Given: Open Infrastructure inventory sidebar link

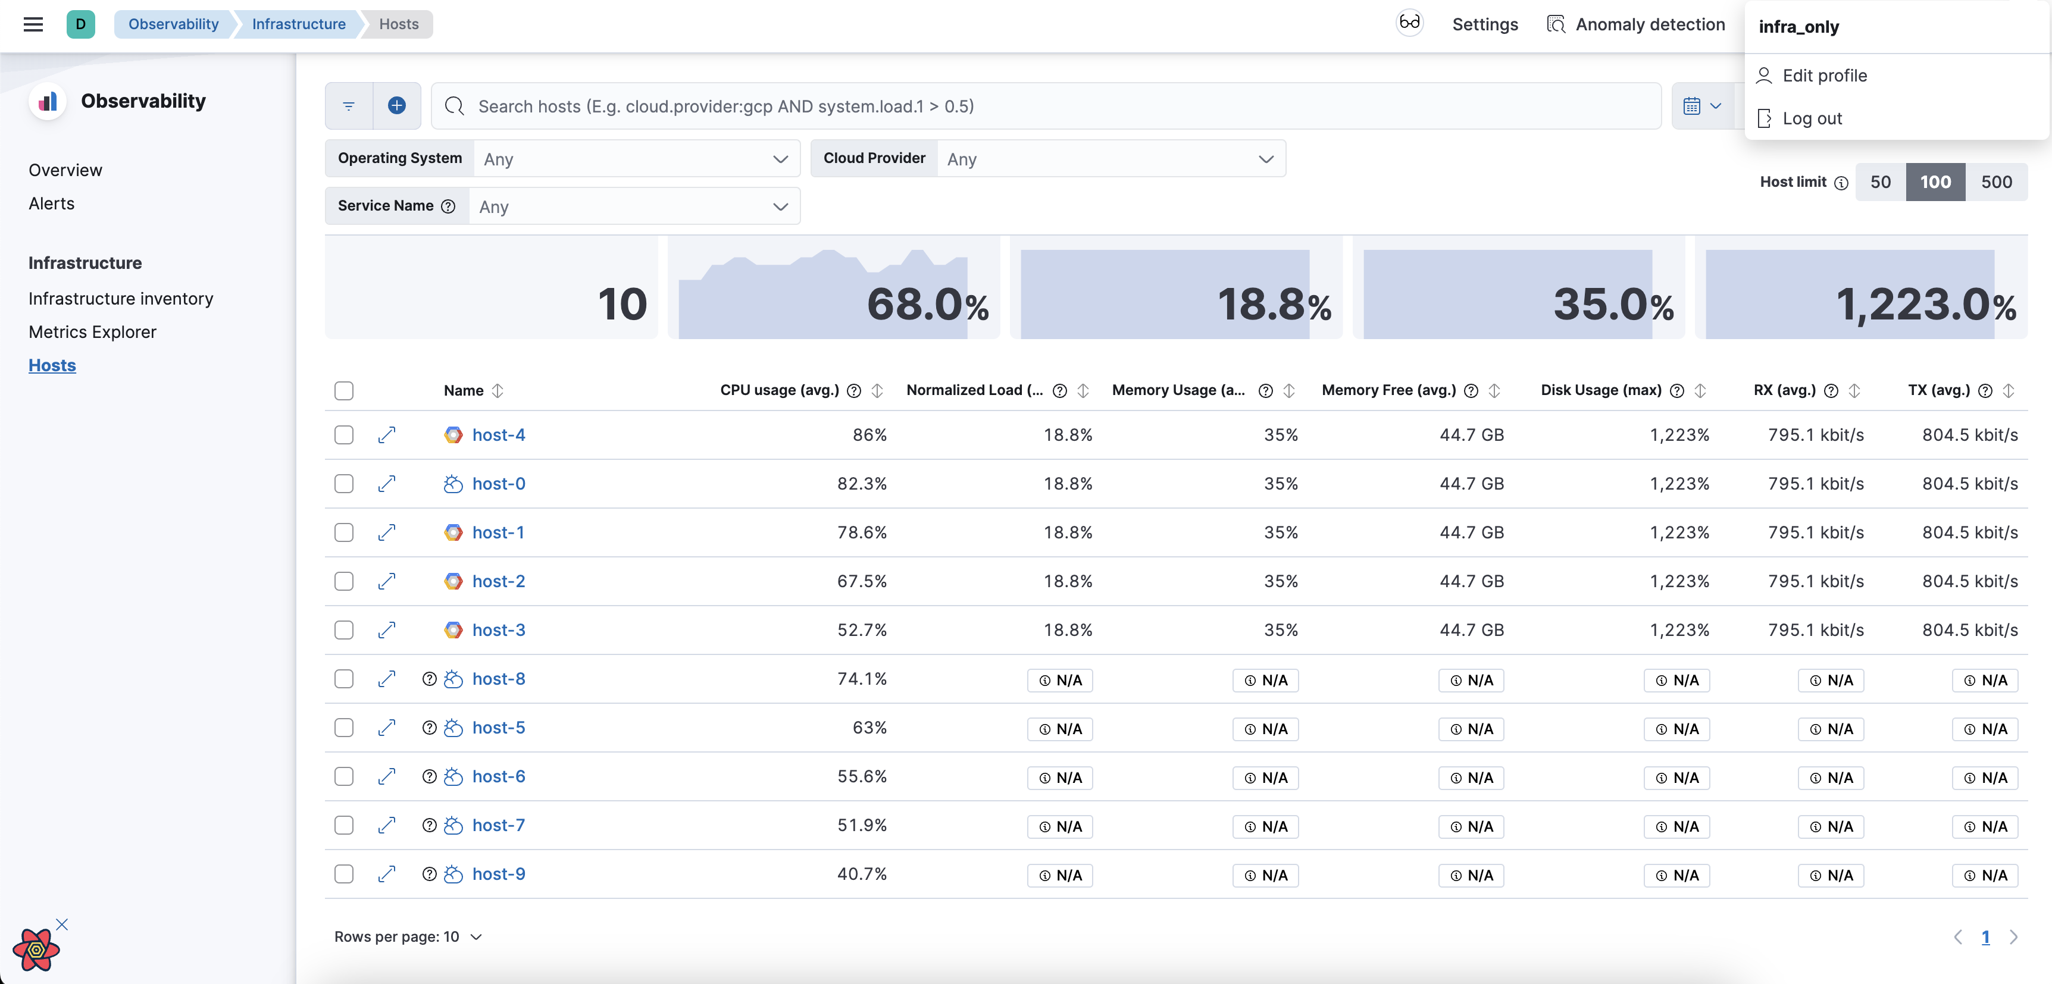Looking at the screenshot, I should point(121,299).
